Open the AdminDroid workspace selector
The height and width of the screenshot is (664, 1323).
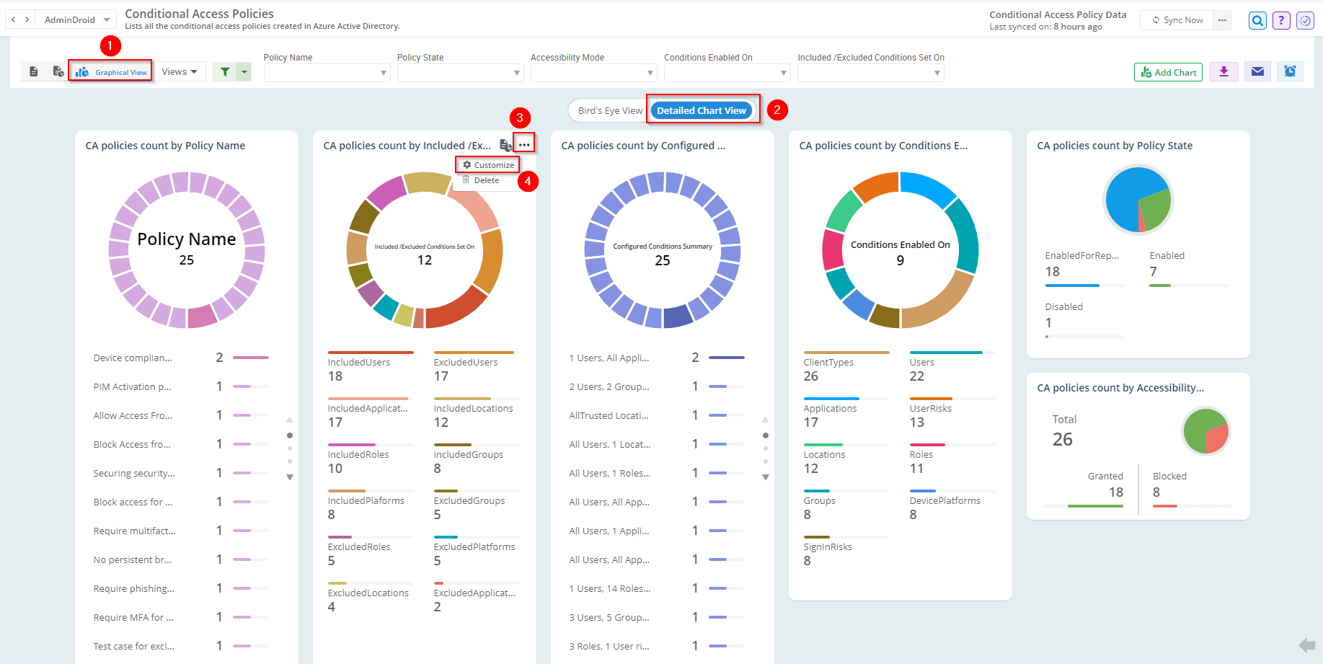pyautogui.click(x=75, y=19)
